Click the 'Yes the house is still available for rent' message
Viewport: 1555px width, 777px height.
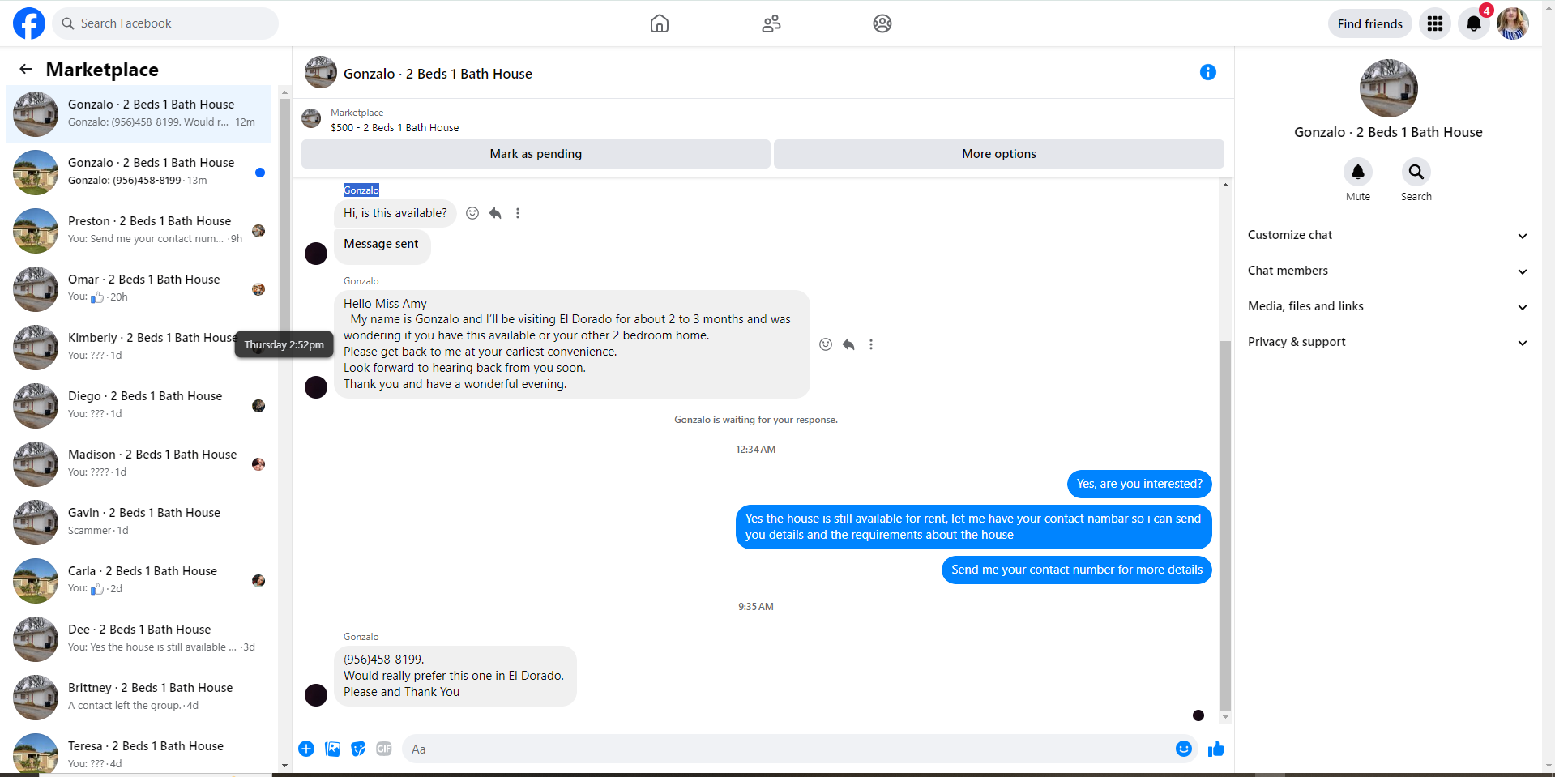click(973, 527)
